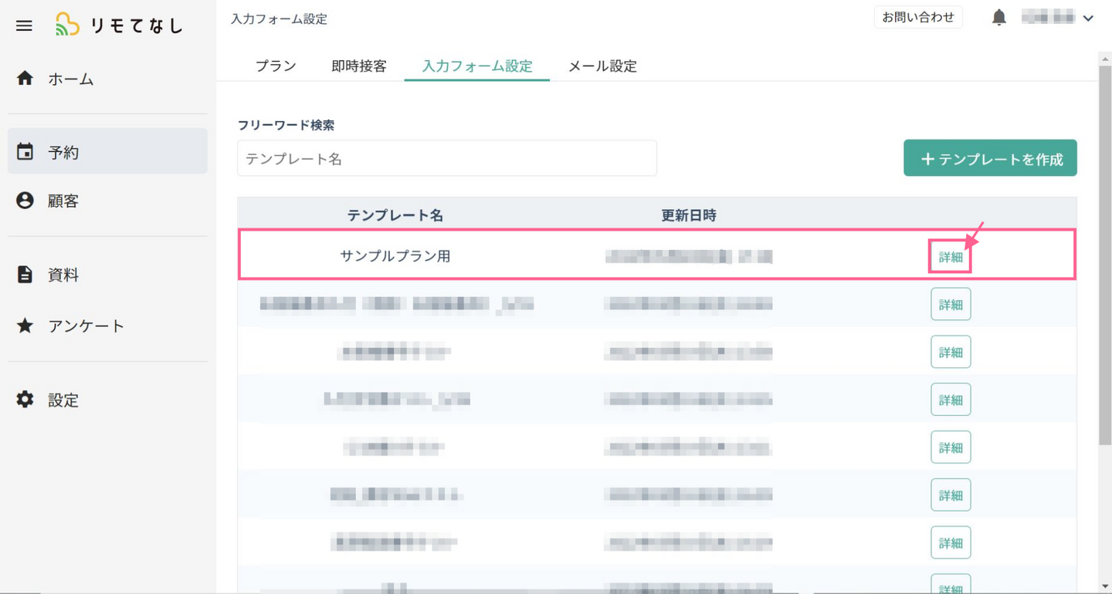This screenshot has height=594, width=1112.
Task: Open 資料 via document icon
Action: pyautogui.click(x=25, y=275)
